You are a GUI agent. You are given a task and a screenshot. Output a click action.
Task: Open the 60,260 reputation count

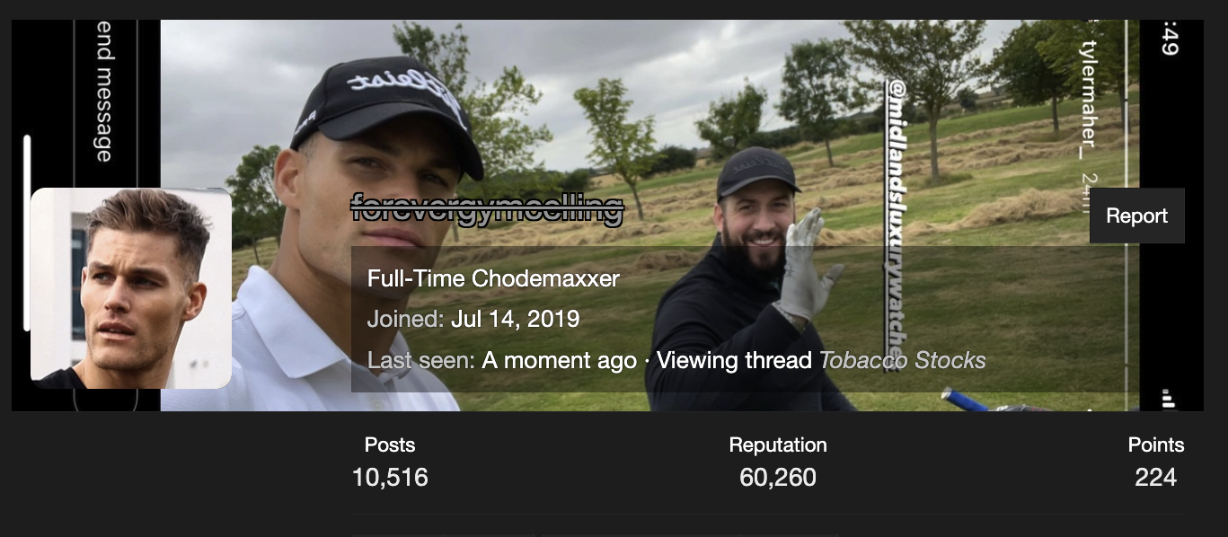pyautogui.click(x=778, y=477)
